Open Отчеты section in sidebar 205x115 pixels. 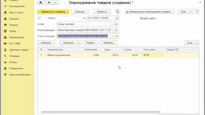13,62
